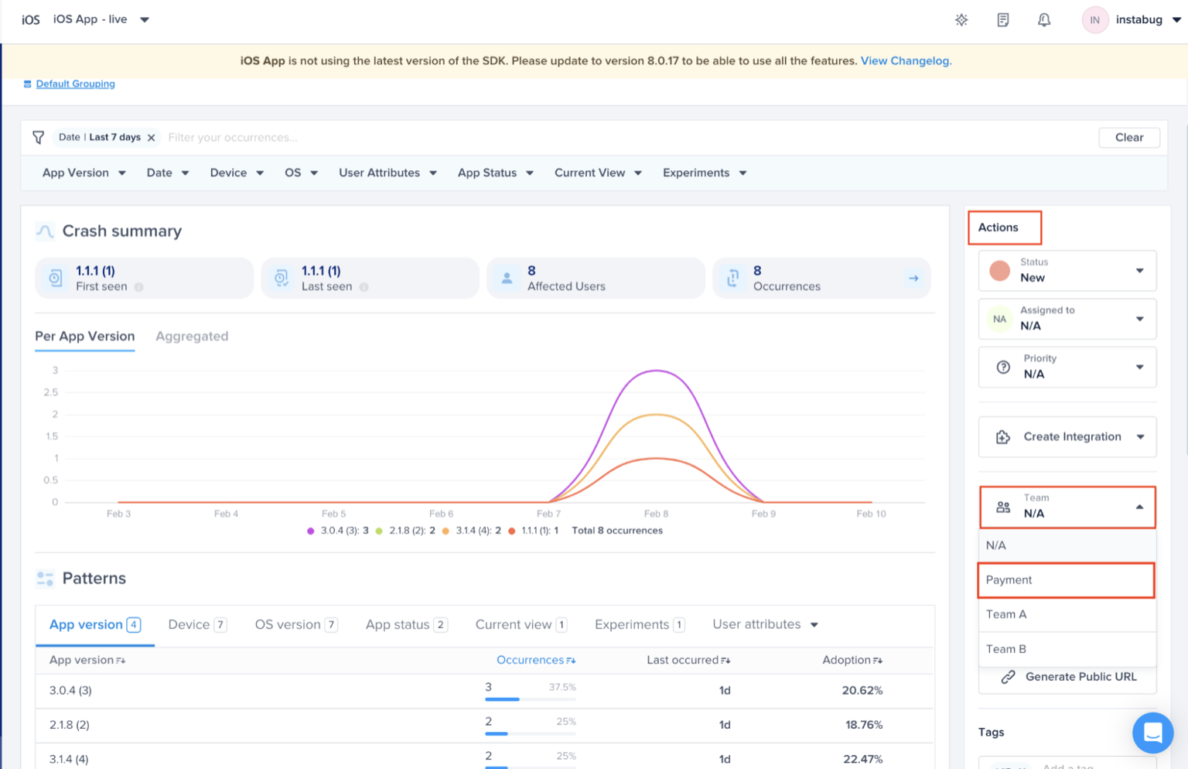Toggle the 2.1.8 legend series dot
Image resolution: width=1188 pixels, height=769 pixels.
[379, 531]
